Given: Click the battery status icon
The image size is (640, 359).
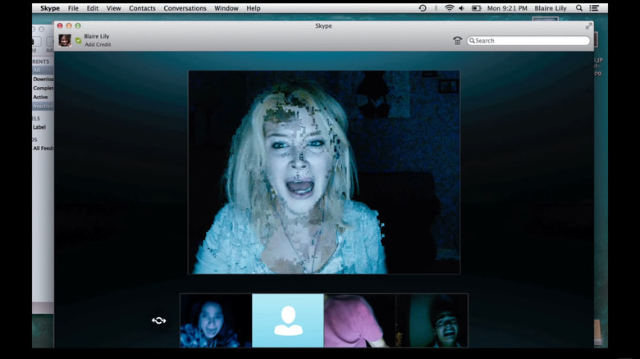Looking at the screenshot, I should pyautogui.click(x=477, y=8).
